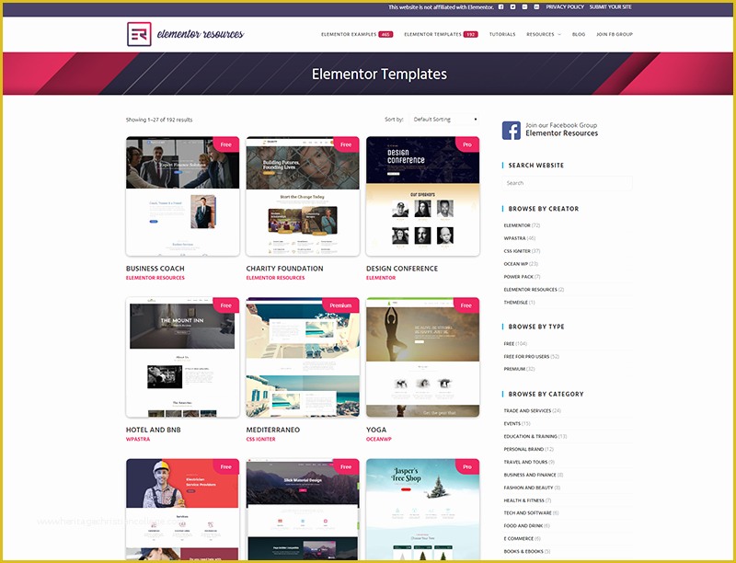Open the Facebook icon in the top bar
This screenshot has height=563, width=736.
point(500,7)
